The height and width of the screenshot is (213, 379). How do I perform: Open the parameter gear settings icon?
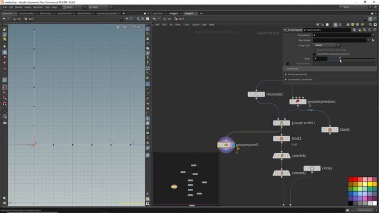[x=354, y=30]
